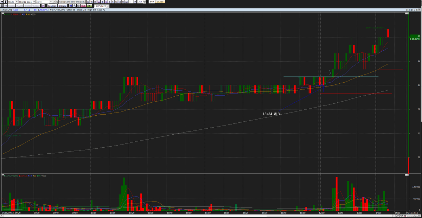This screenshot has height=218, width=422.
Task: Click the Buy button
Action: 83,6
